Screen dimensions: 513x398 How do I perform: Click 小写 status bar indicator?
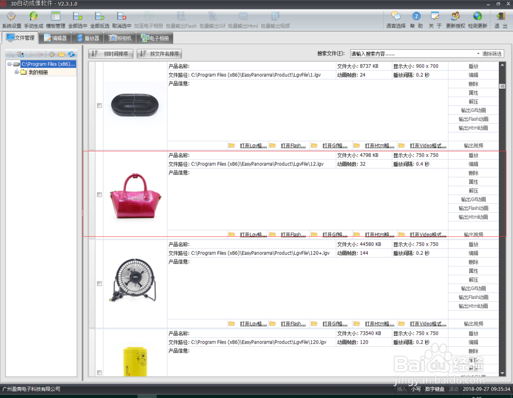pos(416,389)
